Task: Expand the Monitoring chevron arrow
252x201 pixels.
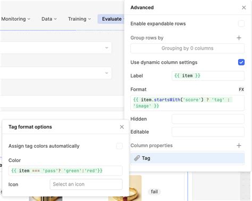Action: point(29,19)
